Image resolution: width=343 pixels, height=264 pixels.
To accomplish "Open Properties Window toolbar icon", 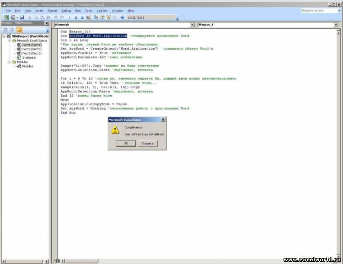I will (x=102, y=17).
